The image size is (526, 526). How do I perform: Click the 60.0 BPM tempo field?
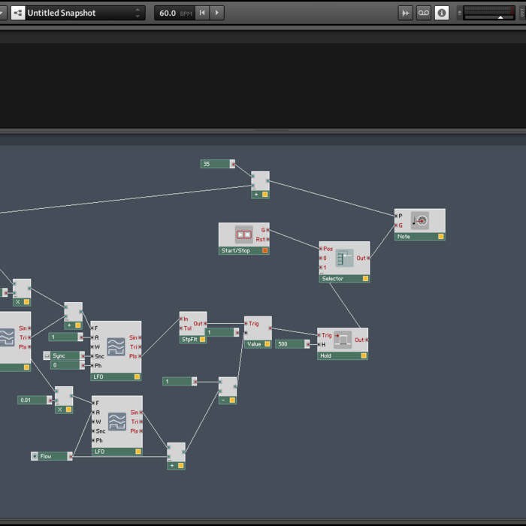174,13
